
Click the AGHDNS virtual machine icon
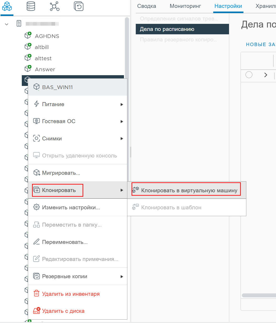coord(28,35)
